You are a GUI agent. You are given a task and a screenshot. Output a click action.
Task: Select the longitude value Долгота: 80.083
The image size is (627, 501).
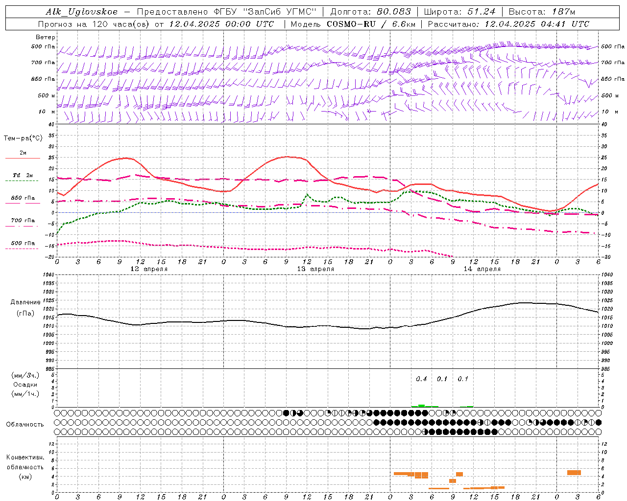pos(370,12)
